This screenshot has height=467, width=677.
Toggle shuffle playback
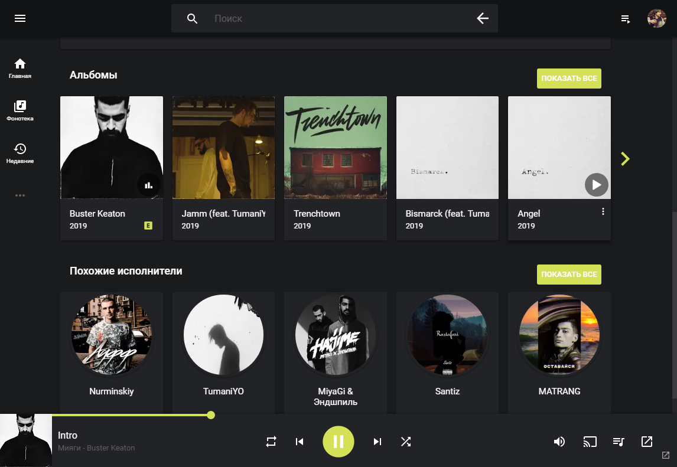[x=406, y=442]
